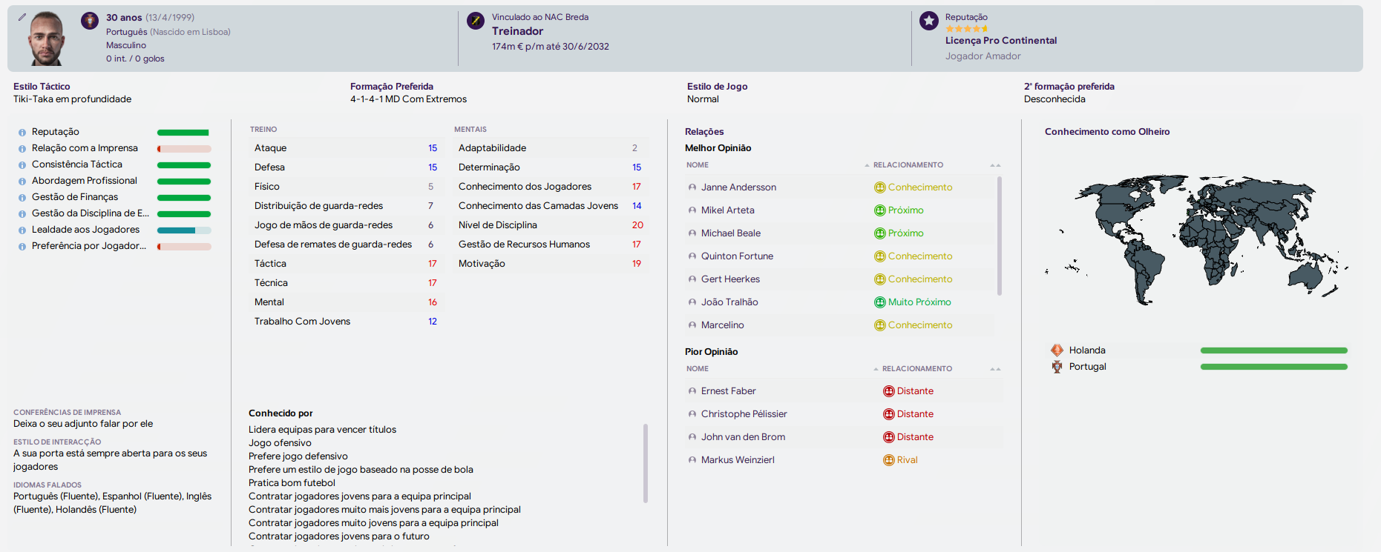Click the star Reputação icon
Image resolution: width=1381 pixels, height=552 pixels.
pos(929,21)
